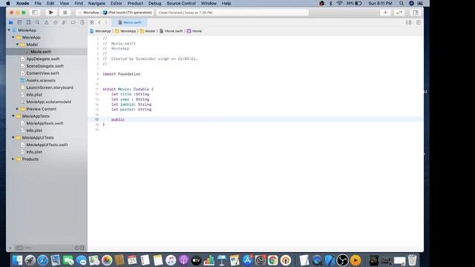Open the Trash in the Dock

tap(413, 260)
